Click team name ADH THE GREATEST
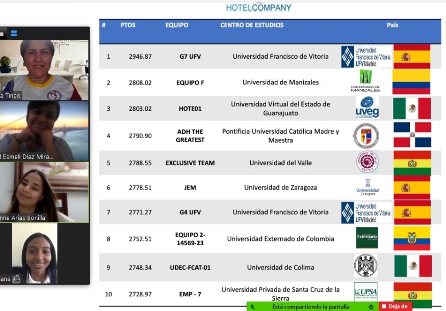The width and height of the screenshot is (446, 311). pyautogui.click(x=190, y=136)
